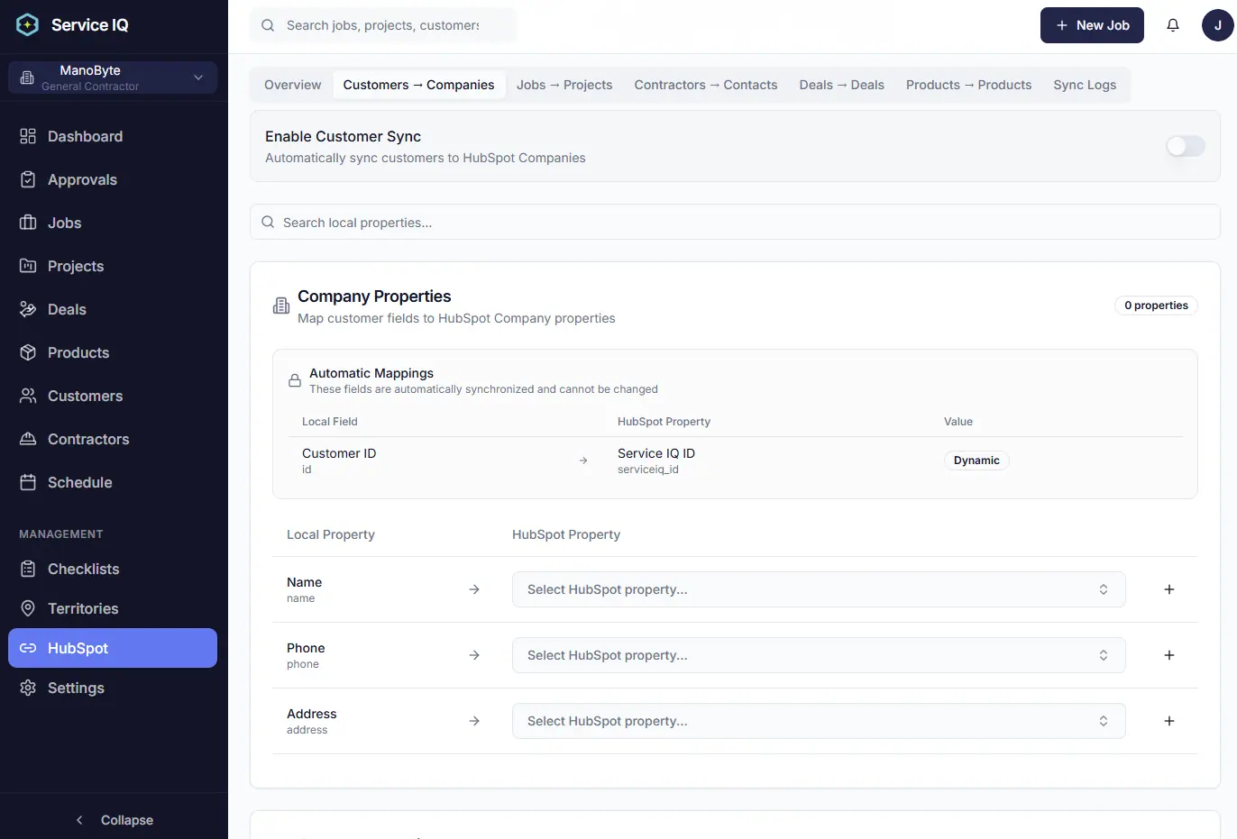Open the Dashboard sidebar icon
The width and height of the screenshot is (1237, 839).
(28, 136)
